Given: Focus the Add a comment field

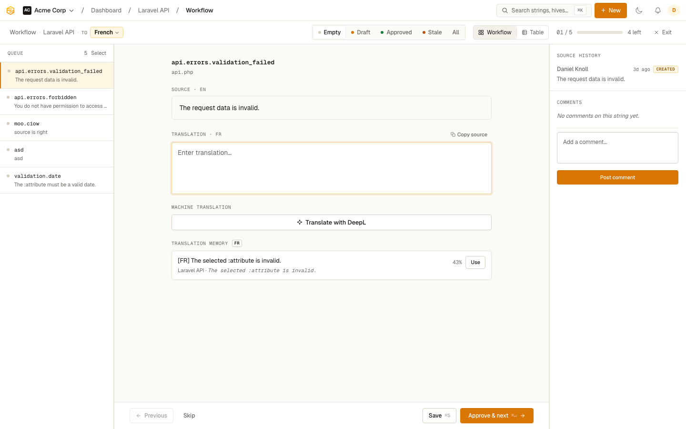Looking at the screenshot, I should click(x=617, y=148).
